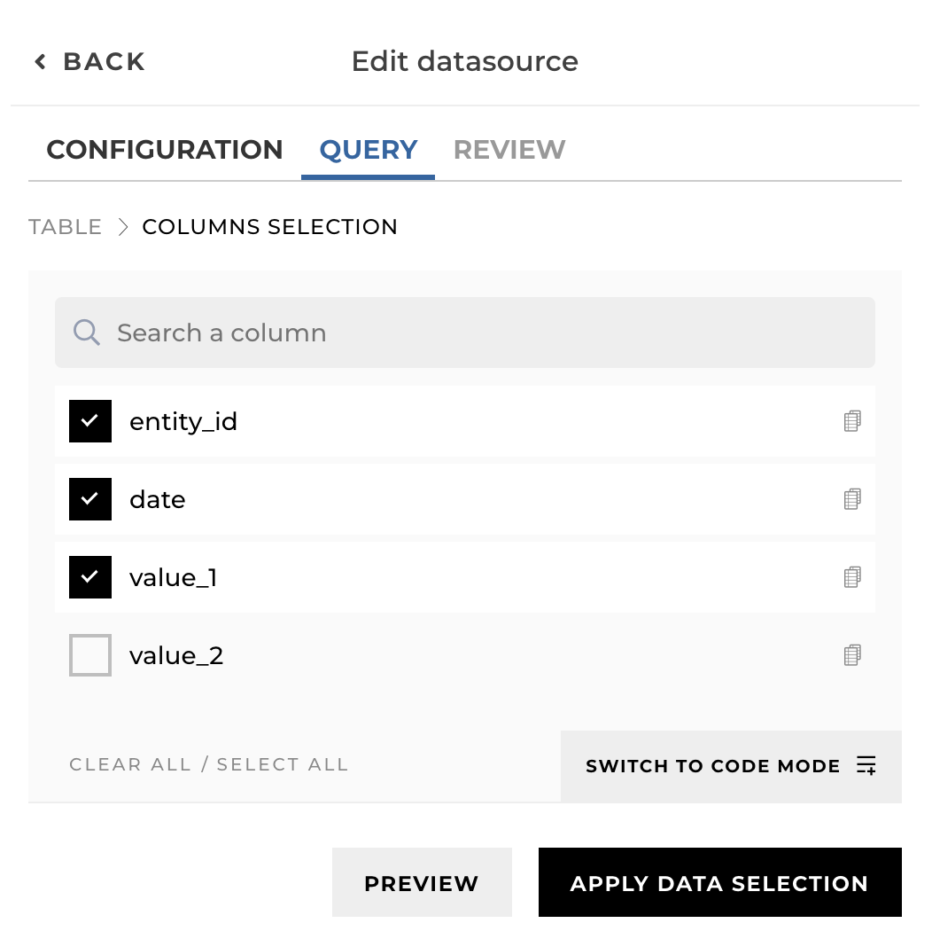Screen dimensions: 932x931
Task: Enable the value_2 column checkbox
Action: coord(90,655)
